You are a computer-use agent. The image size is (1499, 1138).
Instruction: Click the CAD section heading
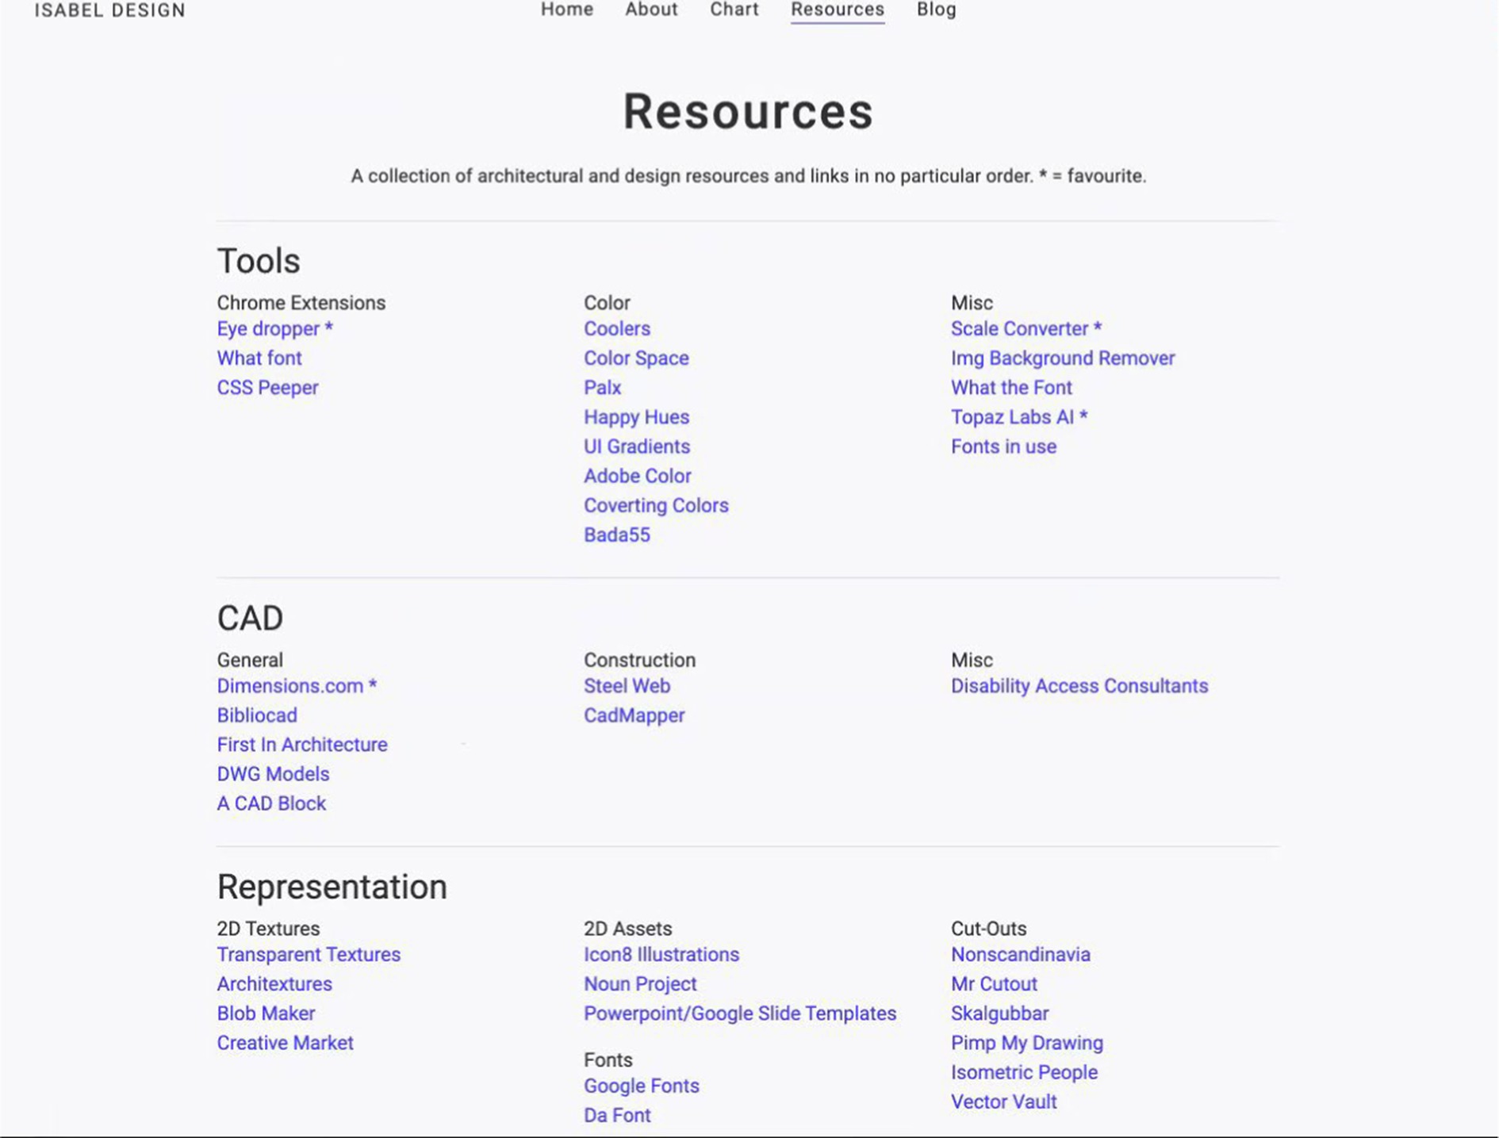[x=249, y=617]
